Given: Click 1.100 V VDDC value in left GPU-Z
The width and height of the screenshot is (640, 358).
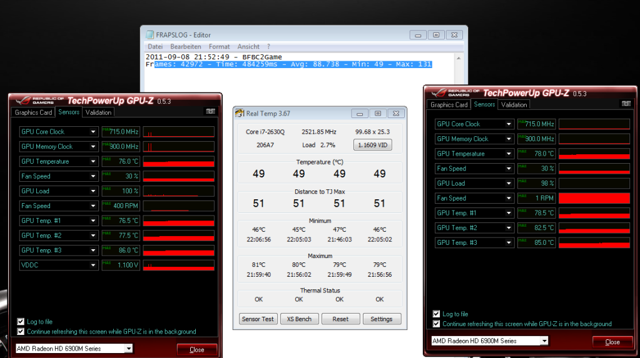Looking at the screenshot, I should coord(121,265).
